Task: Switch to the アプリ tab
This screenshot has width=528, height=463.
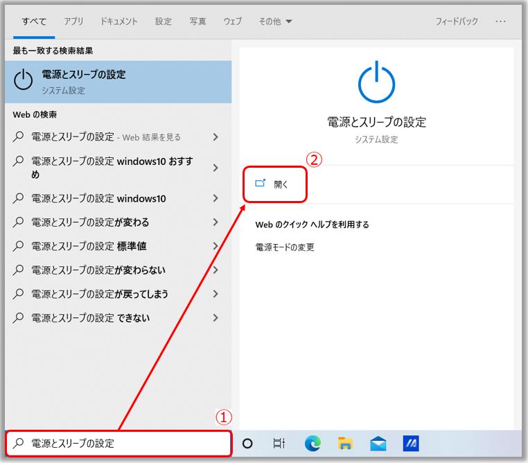Action: pyautogui.click(x=73, y=21)
